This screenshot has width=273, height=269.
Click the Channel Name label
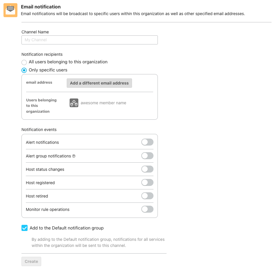pos(35,32)
